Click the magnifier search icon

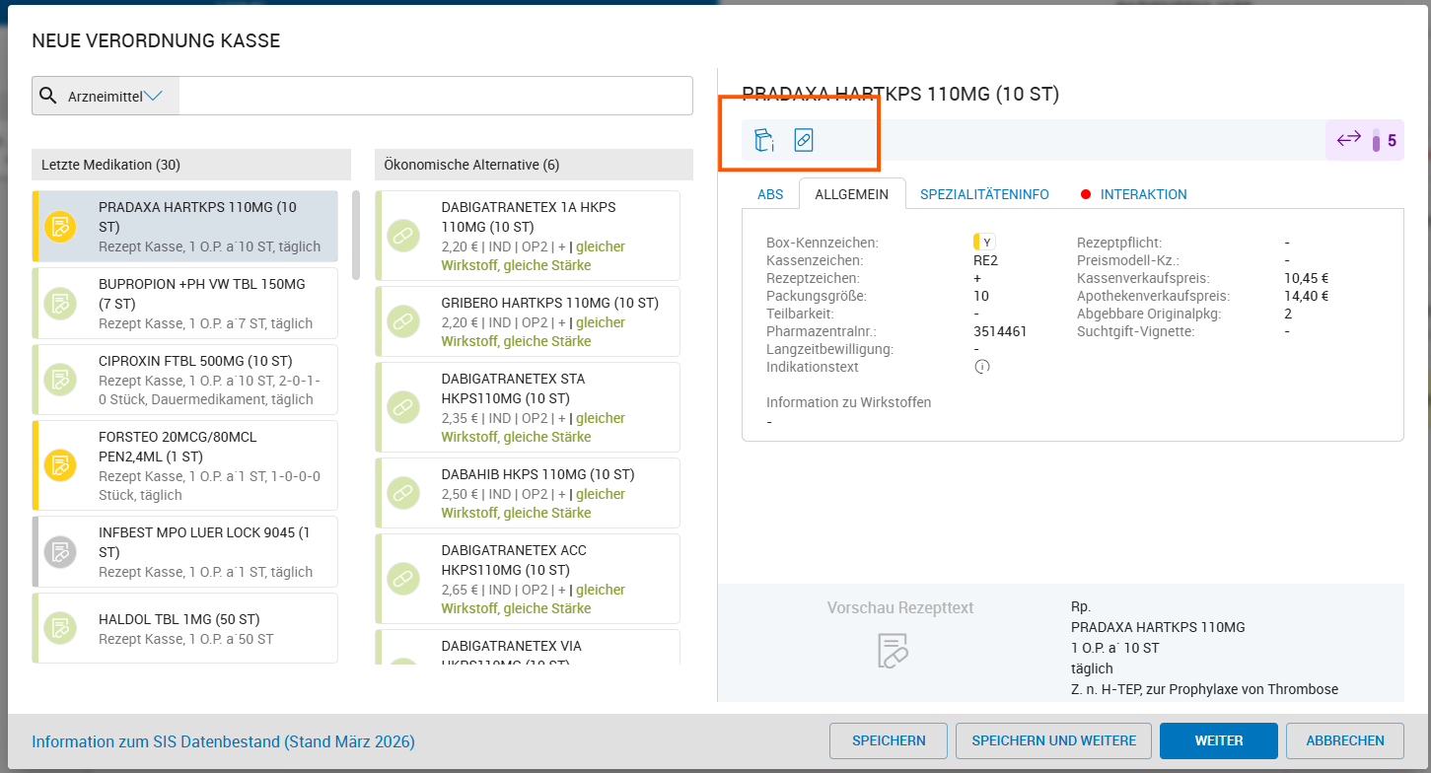point(47,96)
